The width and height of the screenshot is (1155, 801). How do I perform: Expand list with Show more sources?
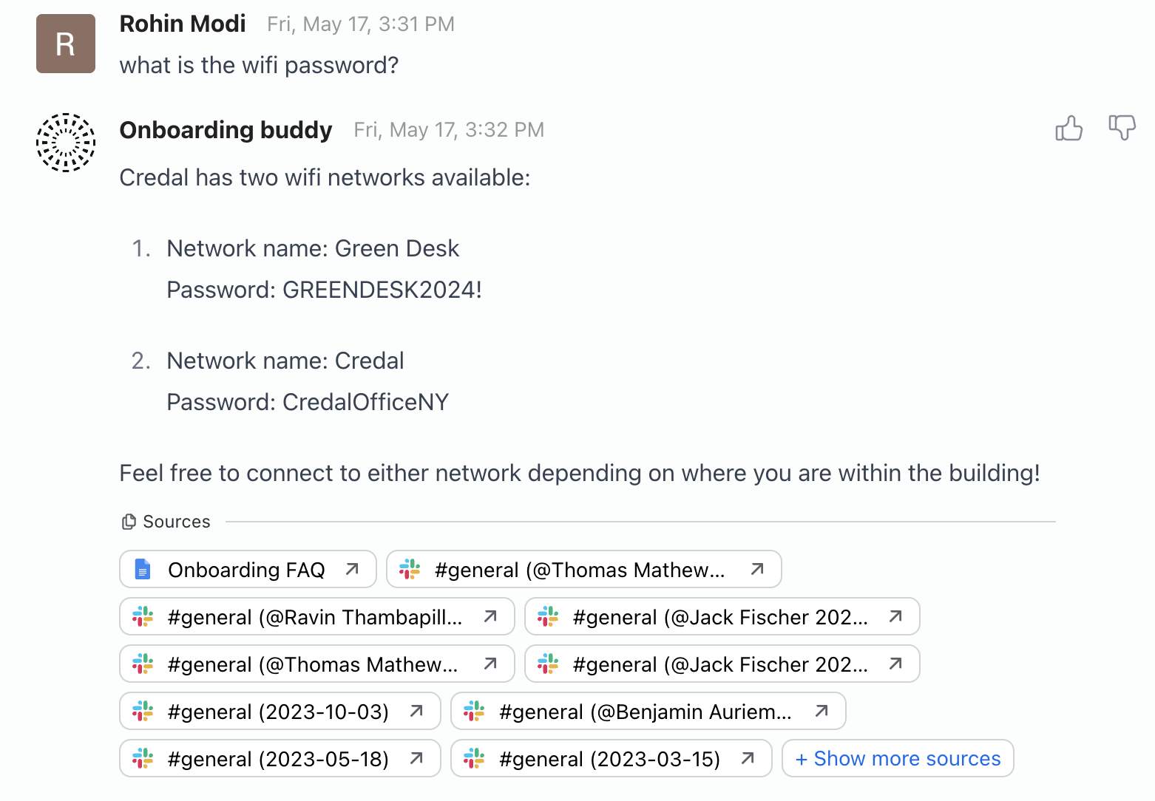pyautogui.click(x=898, y=759)
